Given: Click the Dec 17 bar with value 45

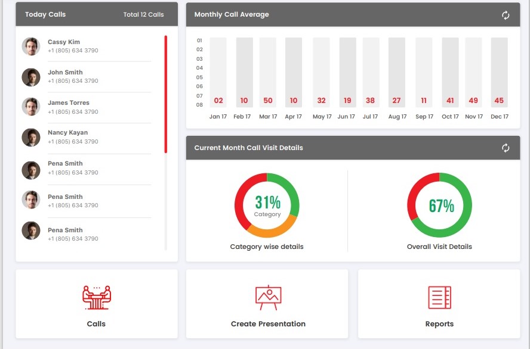Looking at the screenshot, I should coord(499,71).
